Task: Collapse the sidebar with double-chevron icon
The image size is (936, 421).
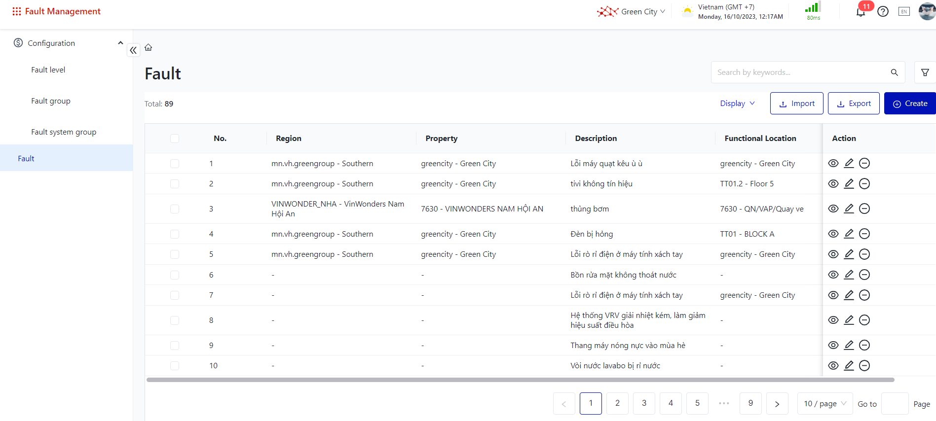Action: 133,50
